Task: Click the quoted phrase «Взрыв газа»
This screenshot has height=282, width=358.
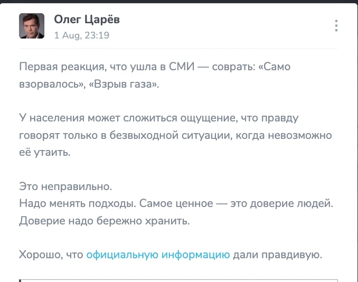Action: pyautogui.click(x=124, y=84)
